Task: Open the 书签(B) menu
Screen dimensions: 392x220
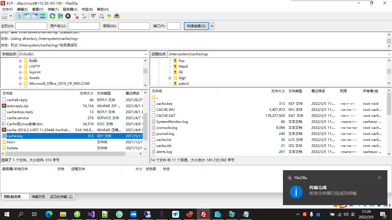Action: coord(87,9)
